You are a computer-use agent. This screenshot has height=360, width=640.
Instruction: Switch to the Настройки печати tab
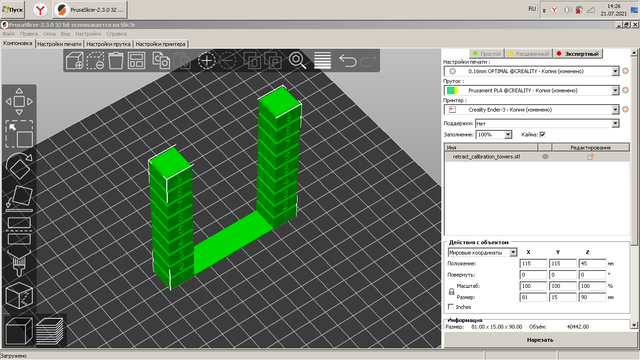60,44
